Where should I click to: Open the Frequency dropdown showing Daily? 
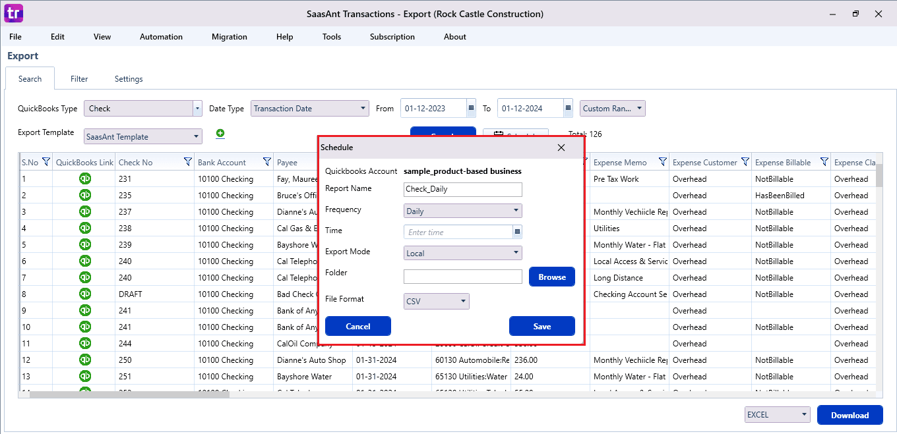point(463,211)
